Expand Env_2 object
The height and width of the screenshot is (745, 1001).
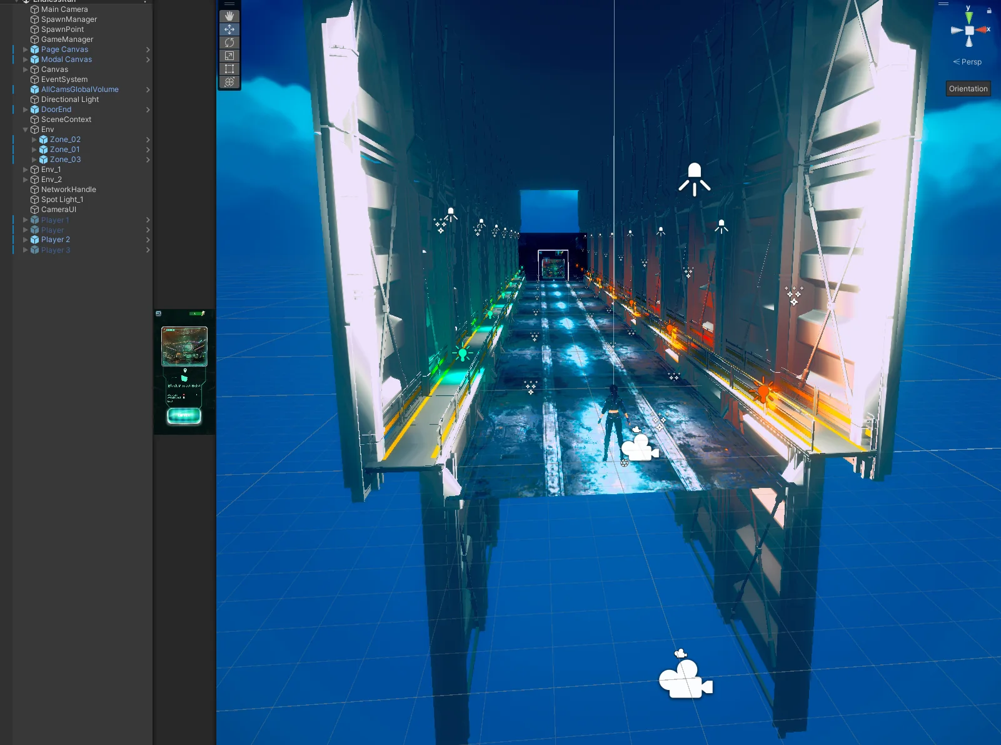coord(26,180)
